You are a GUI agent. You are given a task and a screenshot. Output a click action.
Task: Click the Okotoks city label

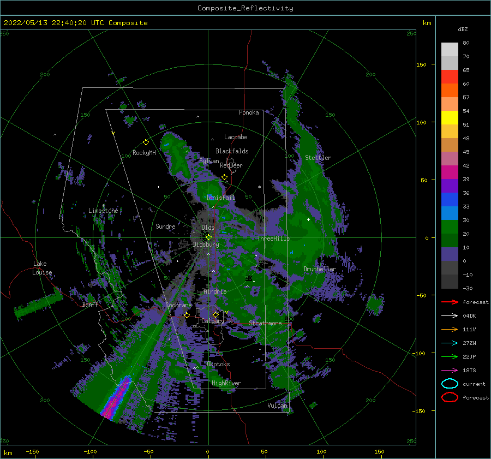coord(219,364)
